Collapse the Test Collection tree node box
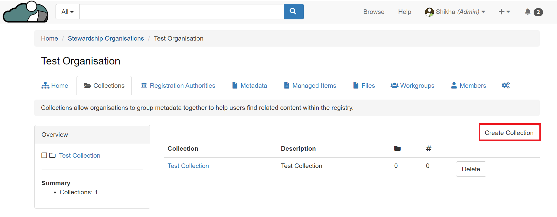 click(44, 155)
